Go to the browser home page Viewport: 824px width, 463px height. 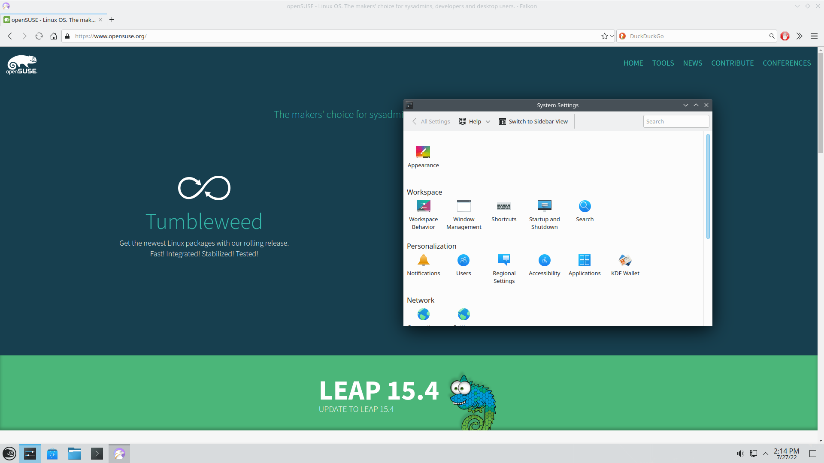point(54,36)
